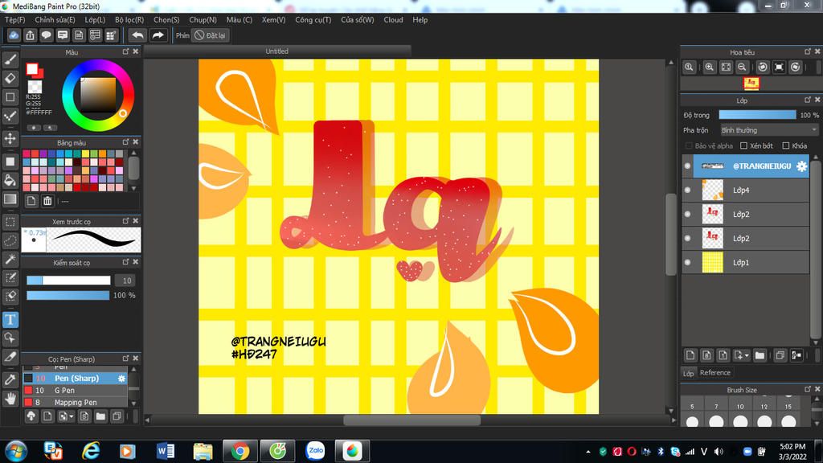Select the Lasso tool
Screen dimensions: 823x463
tap(10, 240)
